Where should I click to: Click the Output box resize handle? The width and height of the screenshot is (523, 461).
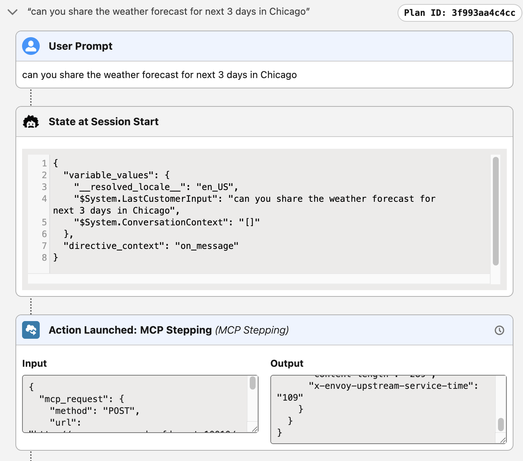point(503,440)
